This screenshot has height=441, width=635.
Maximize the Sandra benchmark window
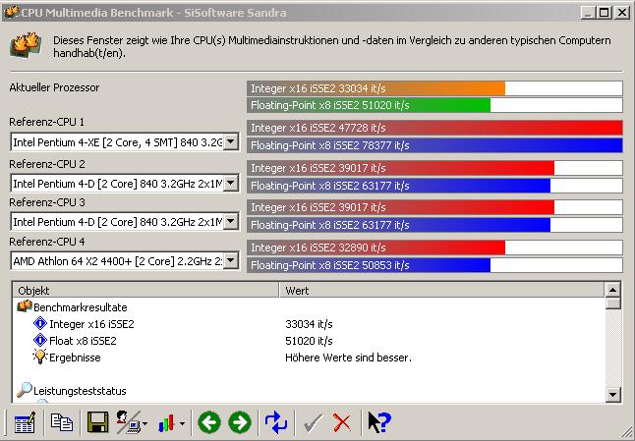605,13
